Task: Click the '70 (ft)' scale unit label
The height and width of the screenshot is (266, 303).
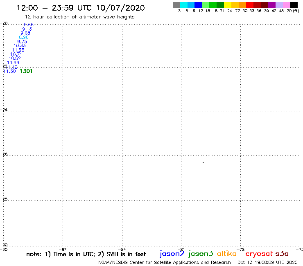Action: 293,11
